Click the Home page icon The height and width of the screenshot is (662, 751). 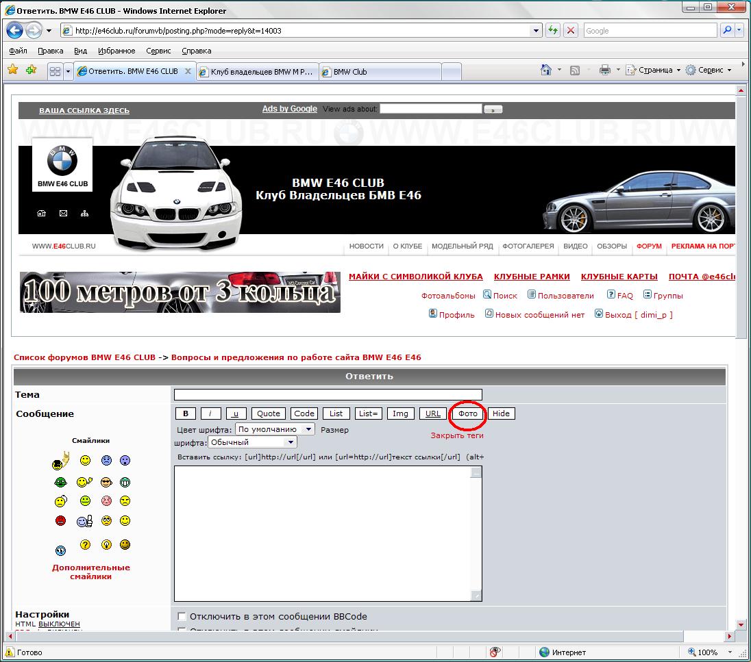pyautogui.click(x=546, y=70)
